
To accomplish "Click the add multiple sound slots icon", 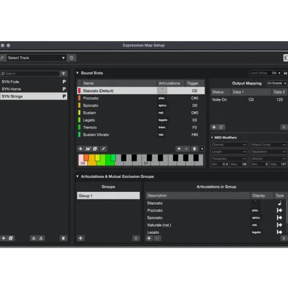I will click(x=88, y=149).
